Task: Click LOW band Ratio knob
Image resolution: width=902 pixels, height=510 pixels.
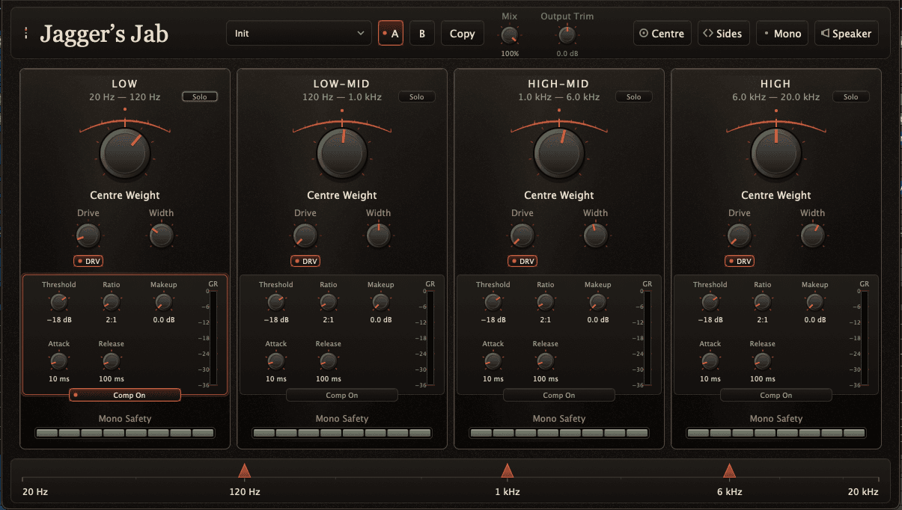Action: point(111,302)
